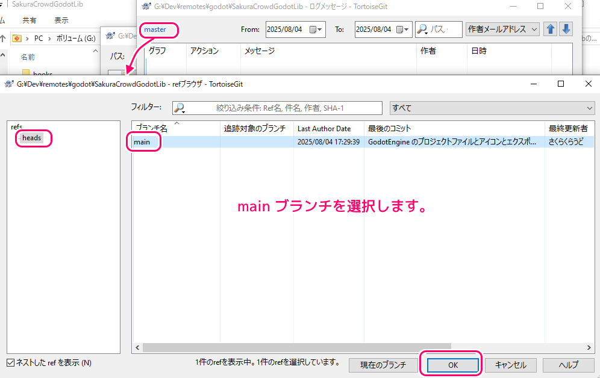The image size is (600, 378).
Task: Click the magnifier icon in ref filter box
Action: 180,108
